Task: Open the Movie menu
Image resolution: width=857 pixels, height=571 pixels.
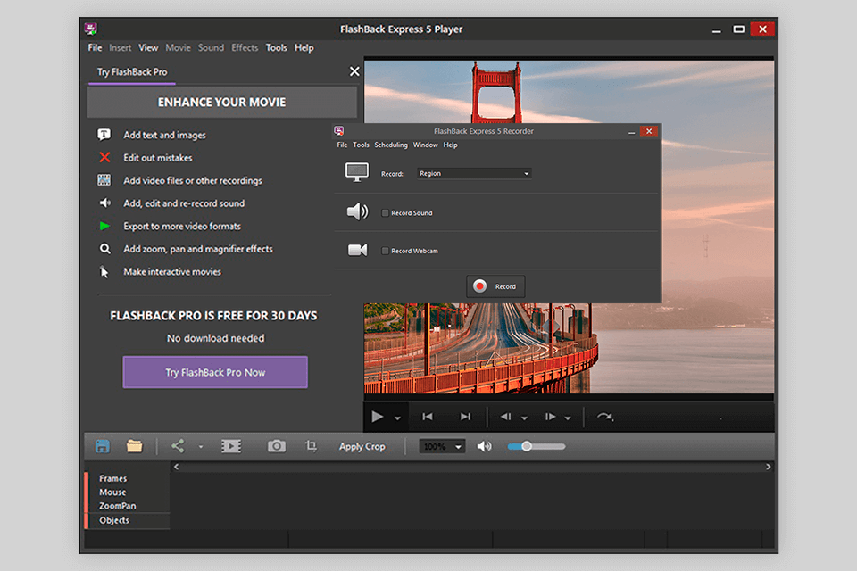Action: pos(178,47)
